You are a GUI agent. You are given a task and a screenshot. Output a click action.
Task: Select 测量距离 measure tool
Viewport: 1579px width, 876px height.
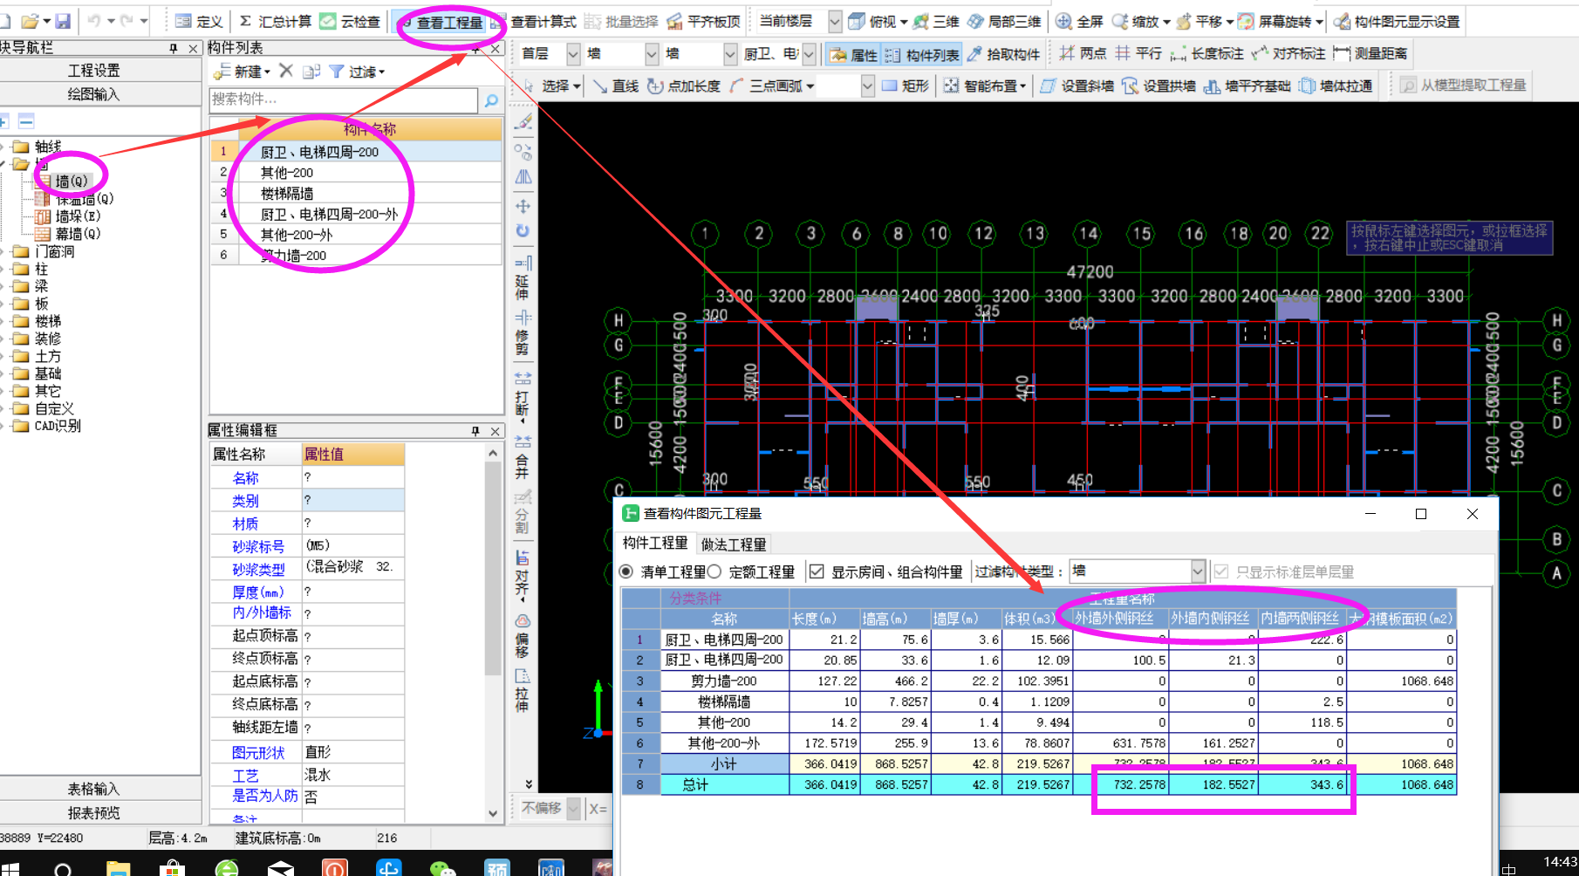click(x=1370, y=54)
